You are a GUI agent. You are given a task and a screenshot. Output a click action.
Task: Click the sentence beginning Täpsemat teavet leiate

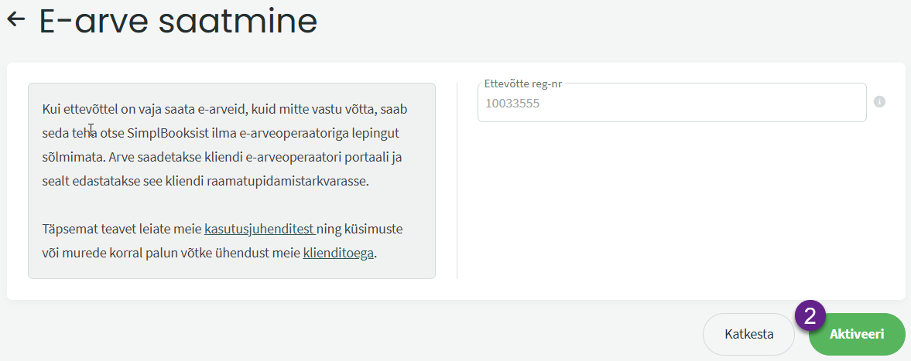pyautogui.click(x=222, y=241)
